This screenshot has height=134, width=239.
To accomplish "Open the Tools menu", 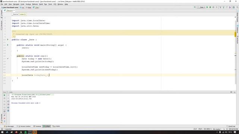I will tap(50, 4).
